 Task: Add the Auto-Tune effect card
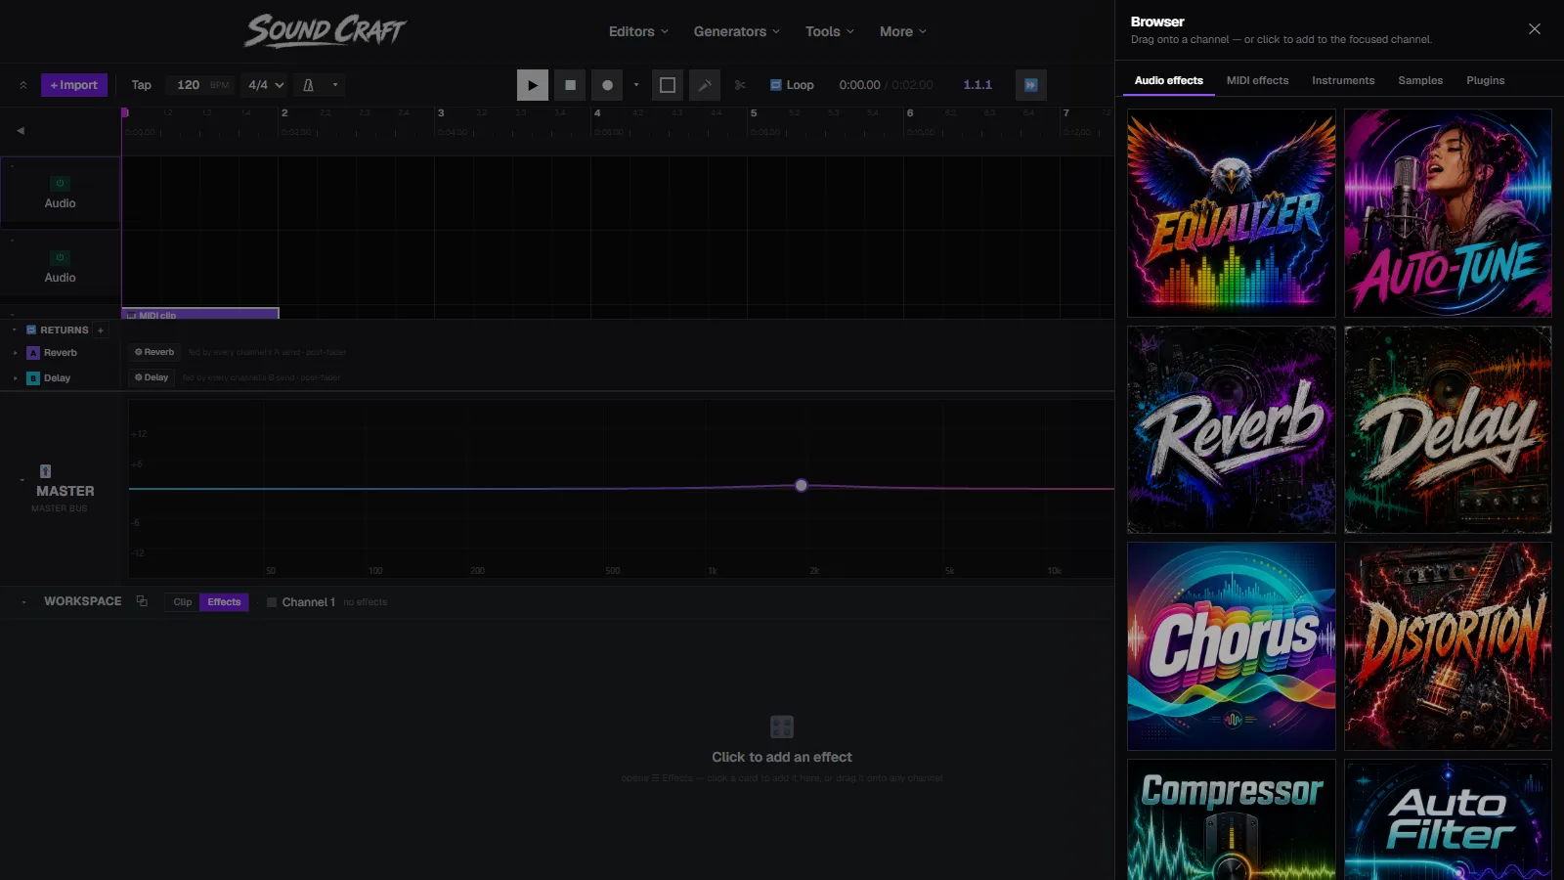click(1448, 213)
